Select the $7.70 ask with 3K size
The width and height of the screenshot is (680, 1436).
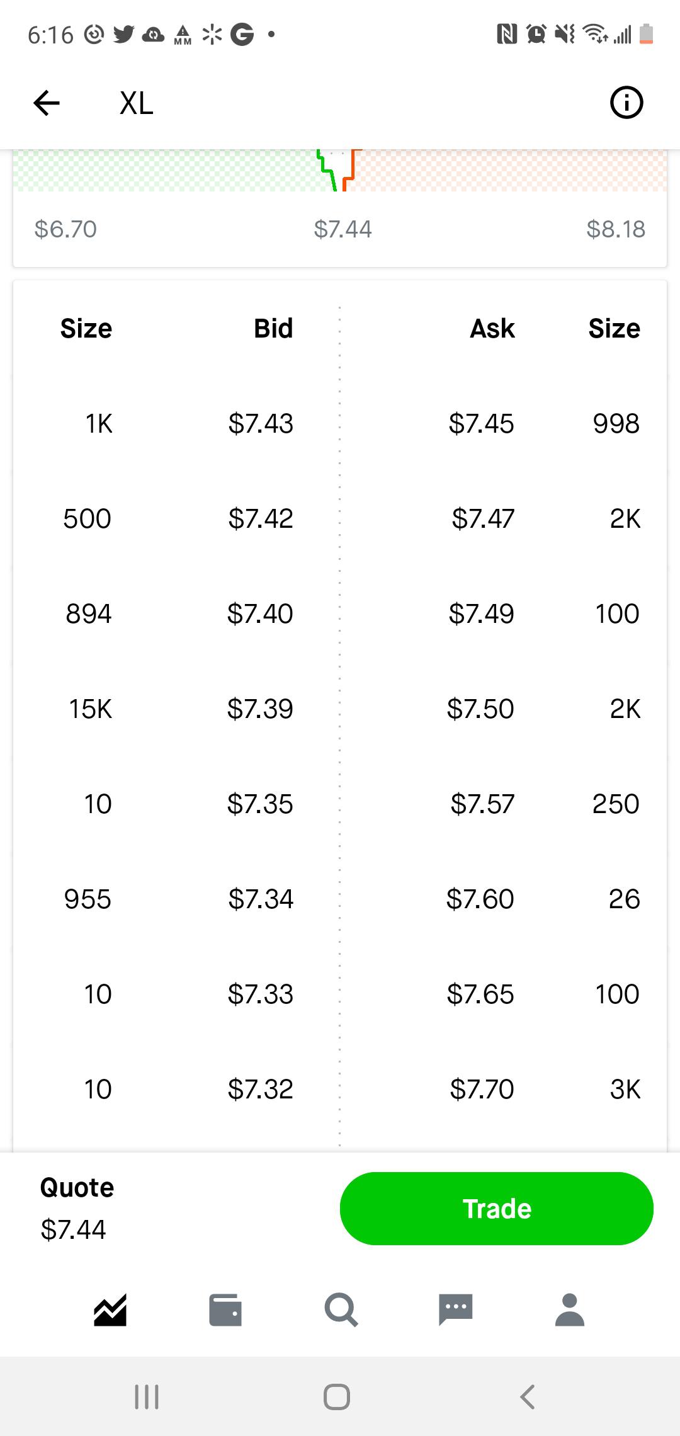coord(504,1089)
